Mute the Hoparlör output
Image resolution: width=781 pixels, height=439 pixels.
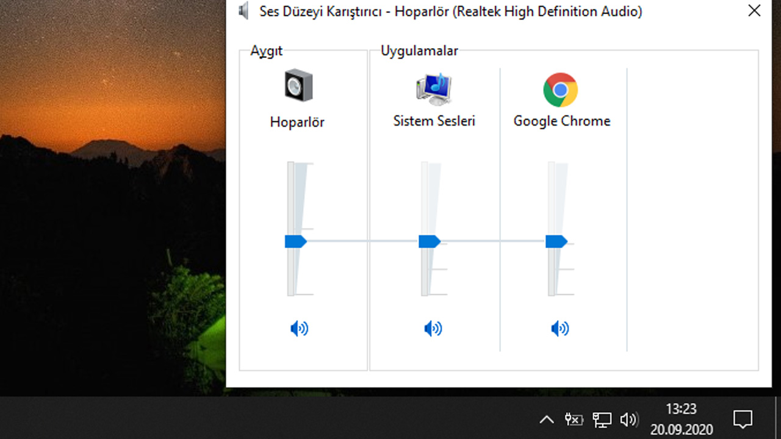click(x=298, y=328)
